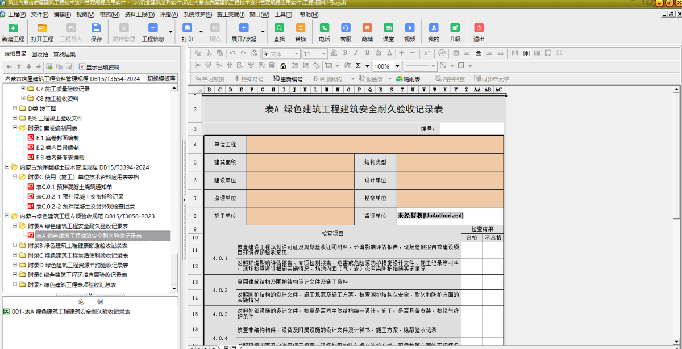Image resolution: width=682 pixels, height=349 pixels.
Task: Expand 附录B 绿色建筑工程健康舒适验收记录表
Action: point(15,246)
